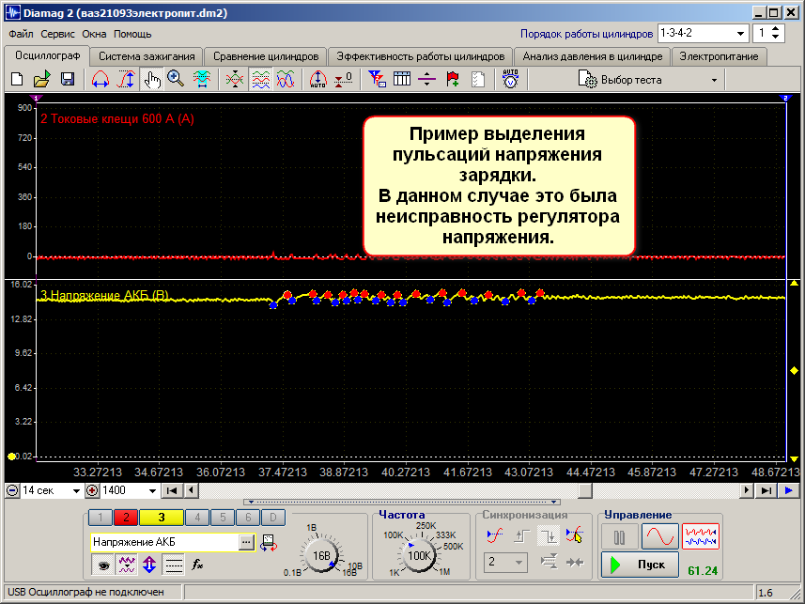Click the scrollbar right arrow
Image resolution: width=805 pixels, height=604 pixels.
746,490
